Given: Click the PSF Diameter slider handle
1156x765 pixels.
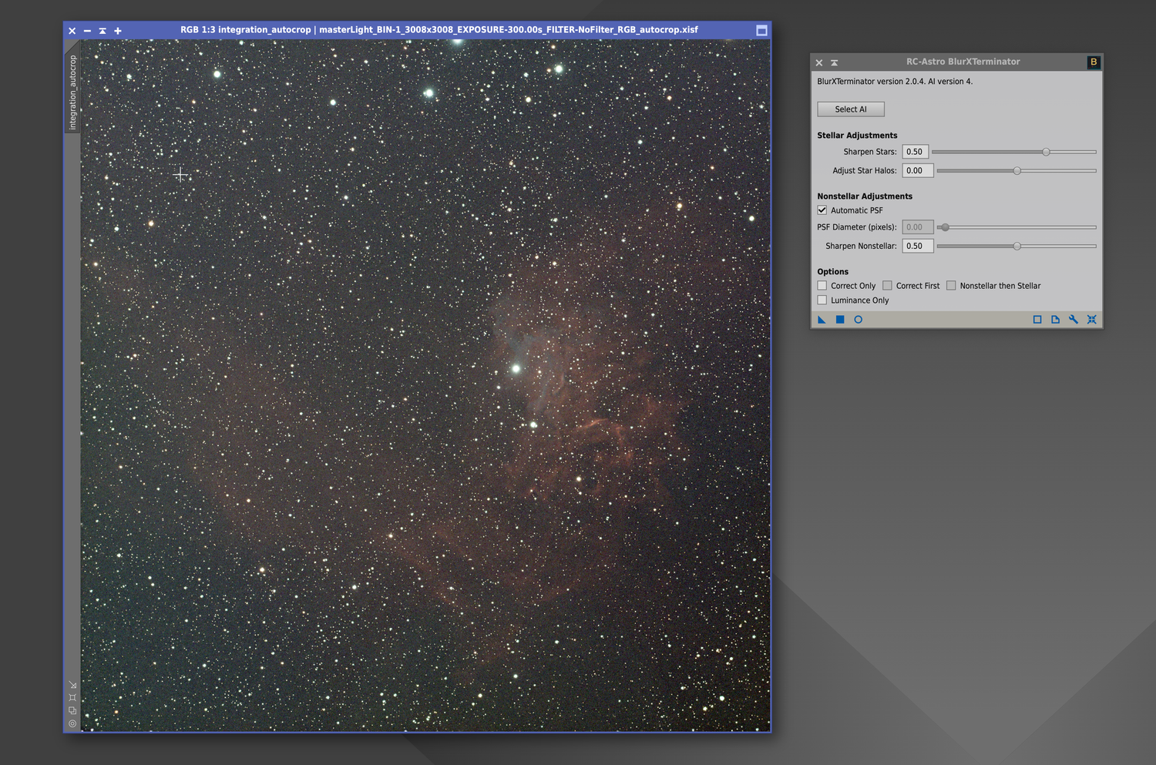Looking at the screenshot, I should click(x=945, y=227).
